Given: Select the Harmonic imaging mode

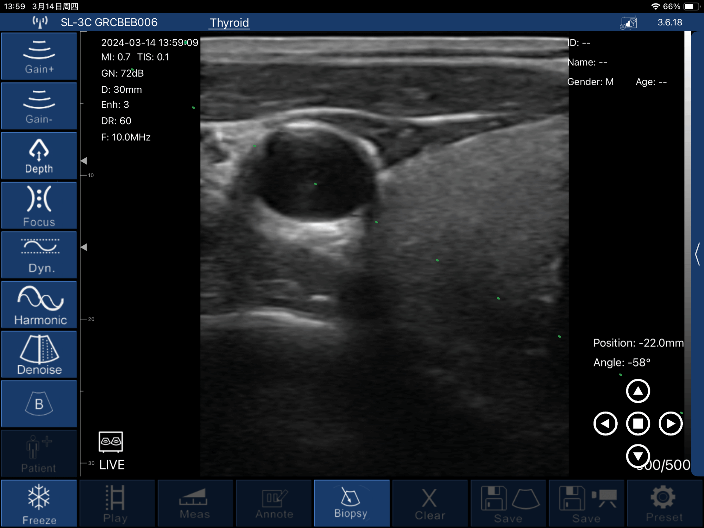Looking at the screenshot, I should point(39,305).
